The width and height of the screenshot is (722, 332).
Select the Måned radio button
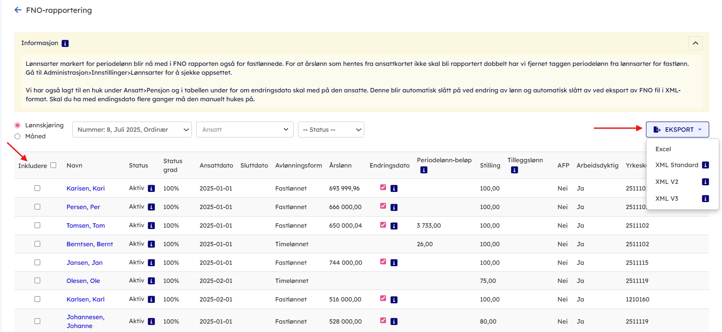click(x=18, y=136)
